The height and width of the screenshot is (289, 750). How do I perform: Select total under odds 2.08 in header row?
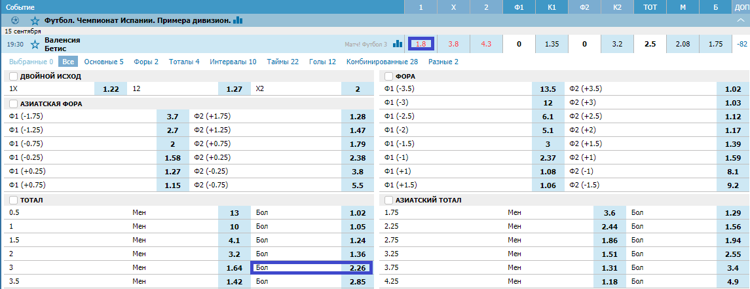[683, 44]
